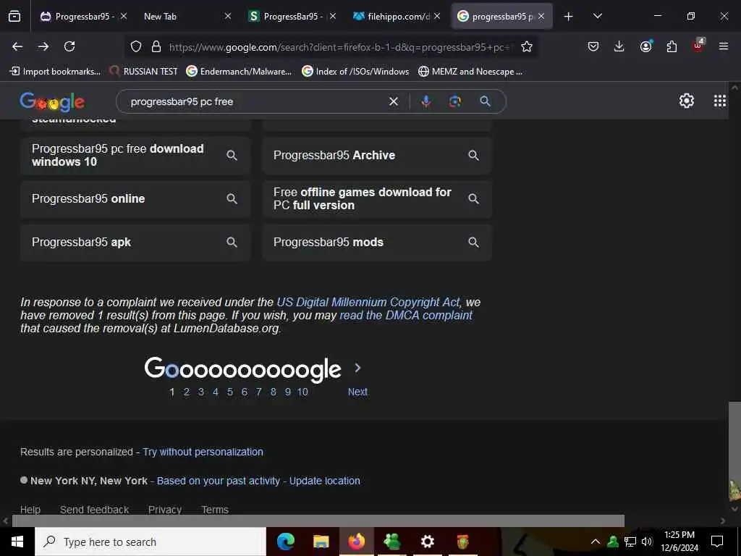
Task: Close the New Tab tab
Action: pyautogui.click(x=228, y=16)
